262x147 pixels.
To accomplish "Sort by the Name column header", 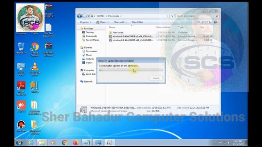I will pyautogui.click(x=112, y=27).
